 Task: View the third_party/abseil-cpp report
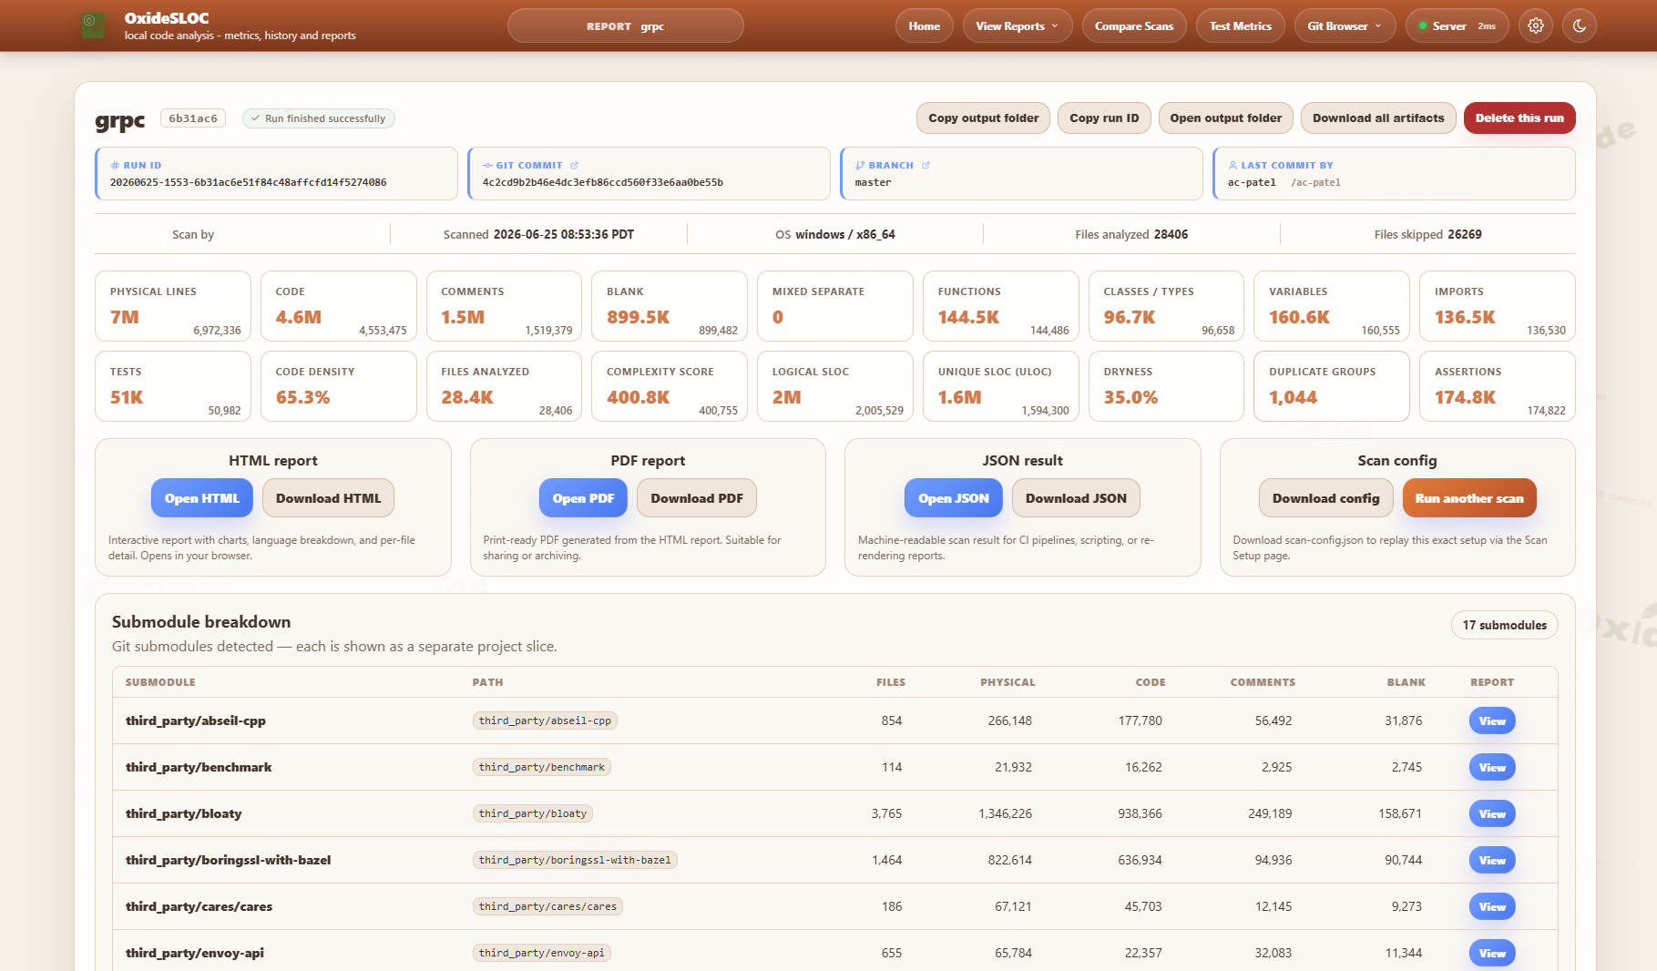coord(1492,721)
